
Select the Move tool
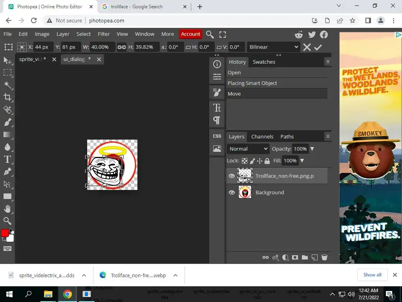point(7,60)
